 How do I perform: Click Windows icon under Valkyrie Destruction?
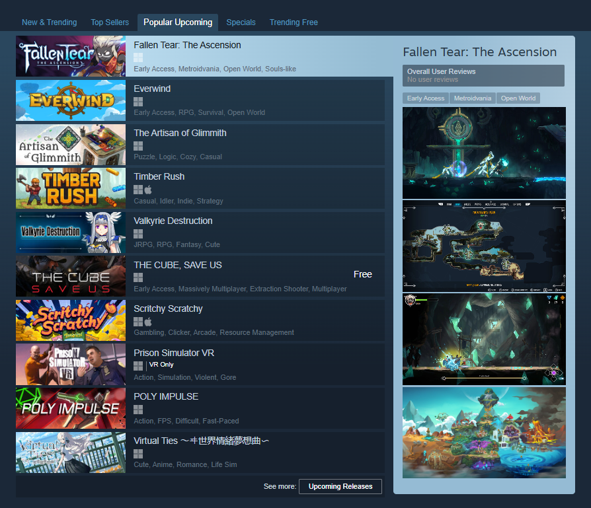pyautogui.click(x=138, y=234)
